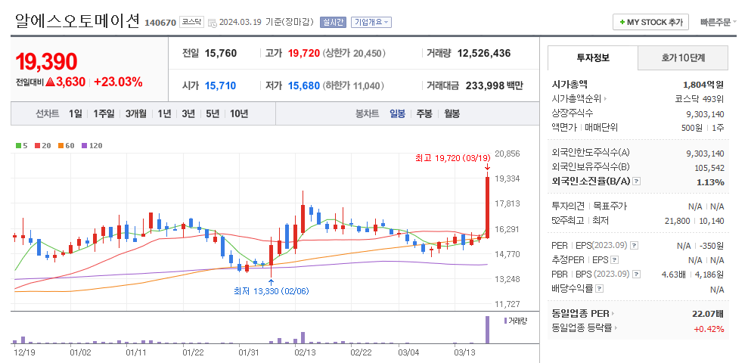Select 10년 line chart period
Viewport: 748px width, 363px height.
(x=239, y=114)
